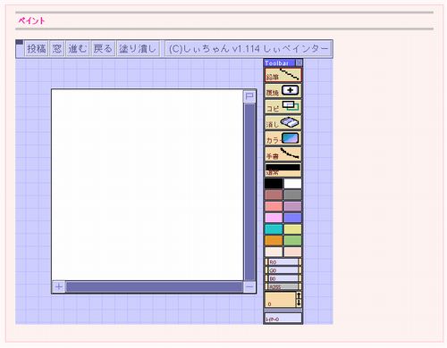Screen dimensions: 447x348
Task: Select the freehand (手書) curve tool
Action: pos(283,154)
